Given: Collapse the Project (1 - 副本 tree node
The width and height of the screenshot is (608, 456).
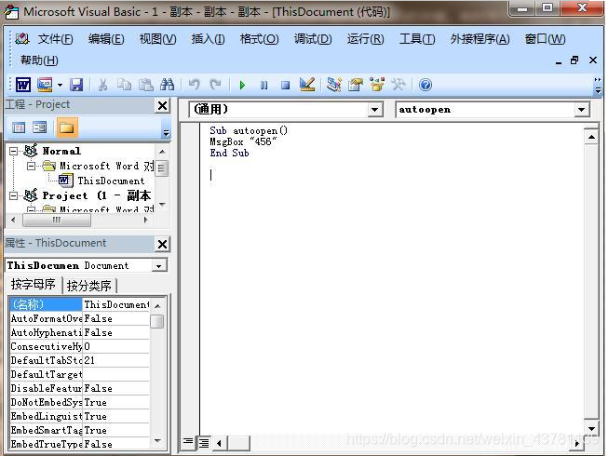Looking at the screenshot, I should (14, 195).
